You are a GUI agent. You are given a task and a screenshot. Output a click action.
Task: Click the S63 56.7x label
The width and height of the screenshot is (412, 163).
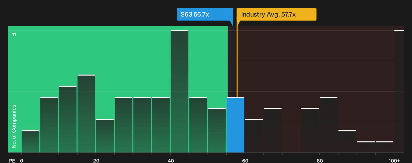click(205, 14)
